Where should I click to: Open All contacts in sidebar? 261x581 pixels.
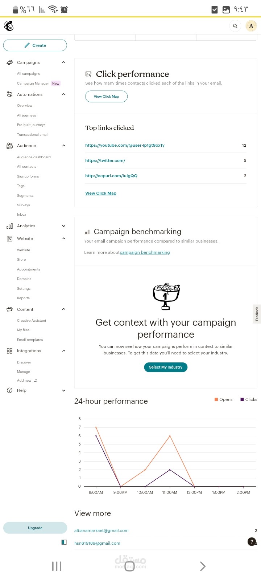point(26,167)
